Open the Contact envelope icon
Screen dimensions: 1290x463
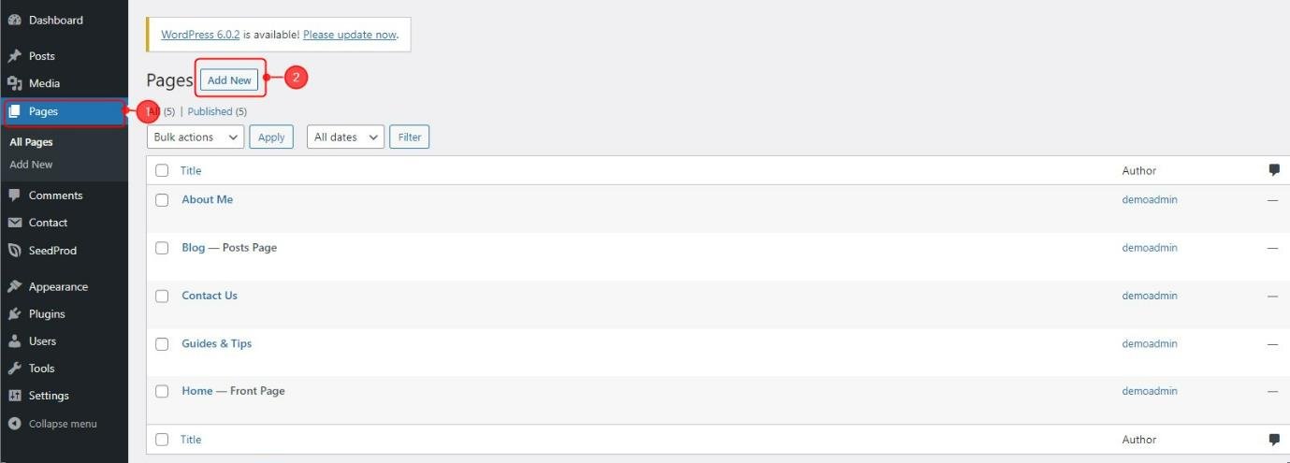point(14,223)
